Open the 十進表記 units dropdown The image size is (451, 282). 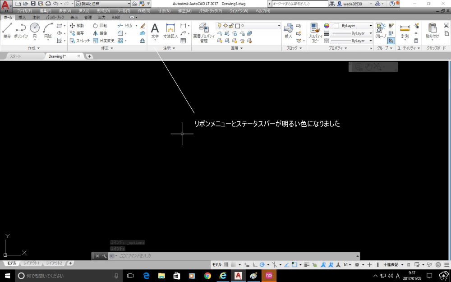(393, 265)
